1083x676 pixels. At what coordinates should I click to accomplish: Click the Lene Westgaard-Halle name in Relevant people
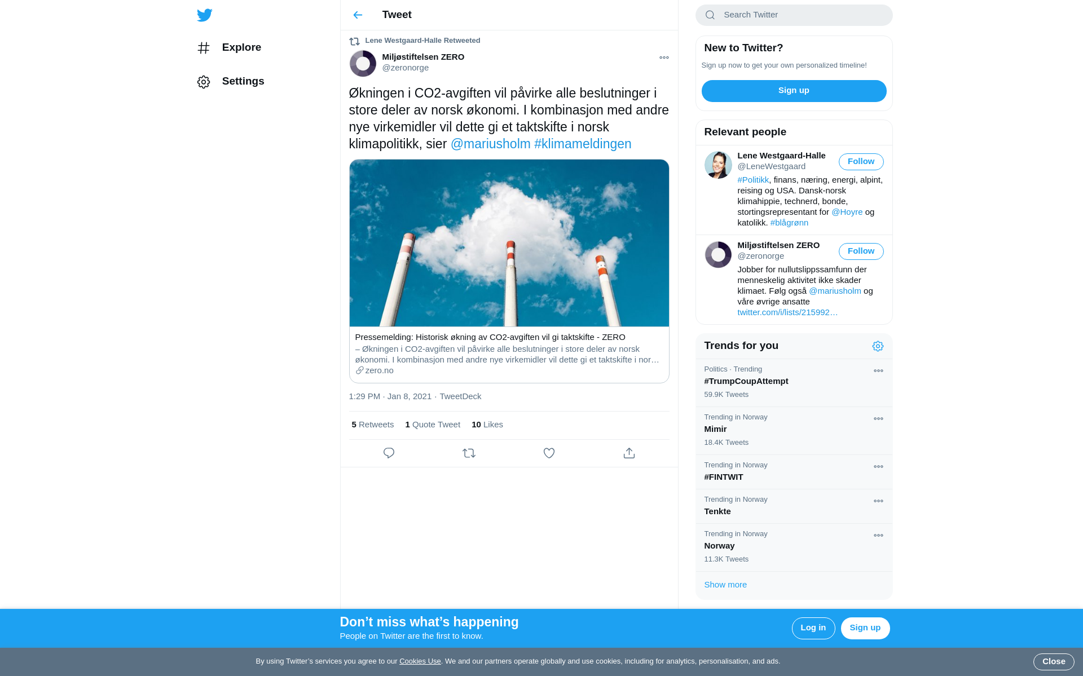click(781, 156)
